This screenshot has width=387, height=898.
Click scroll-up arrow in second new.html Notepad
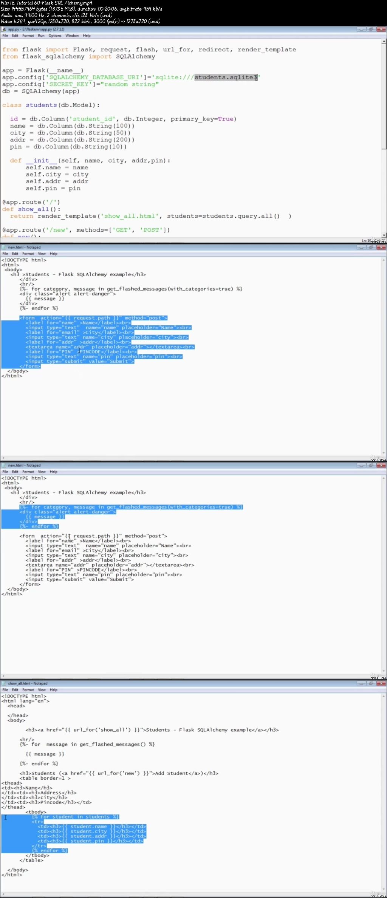tap(384, 478)
